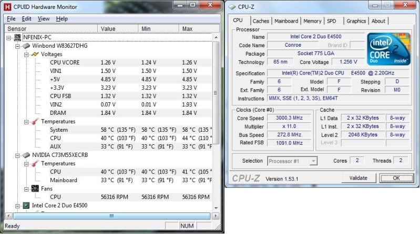Click the Hardware Monitor title bar app icon
Viewport: 420px width, 234px height.
click(7, 7)
